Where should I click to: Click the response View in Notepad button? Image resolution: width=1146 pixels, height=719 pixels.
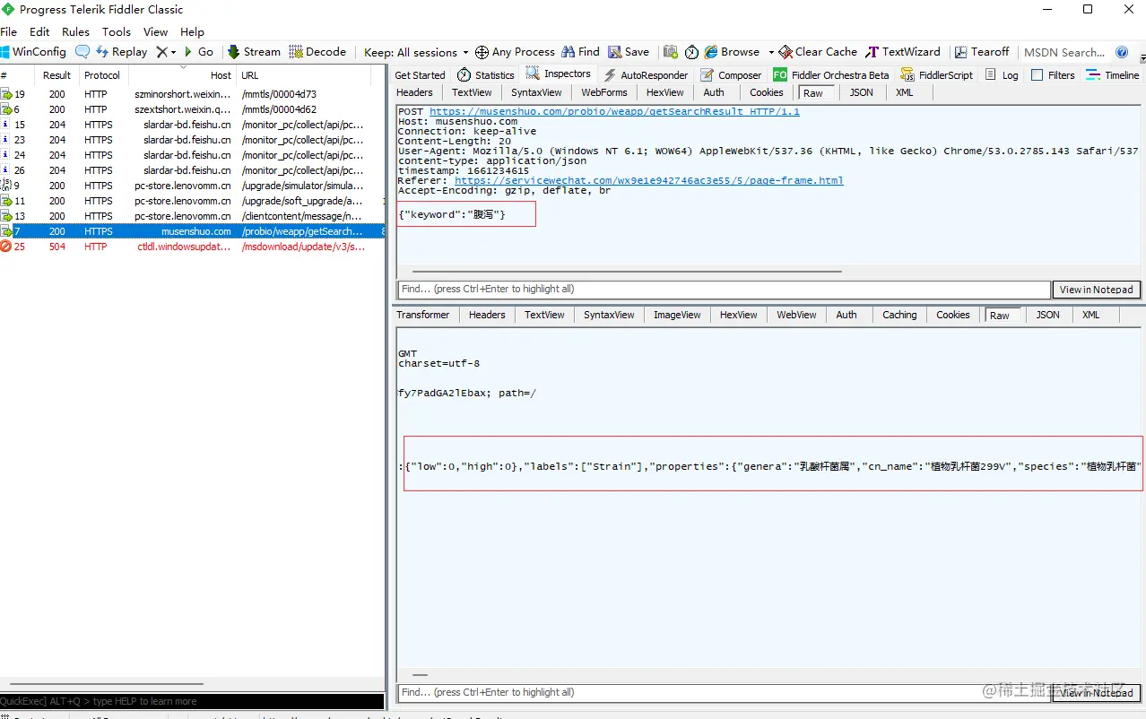[1096, 693]
